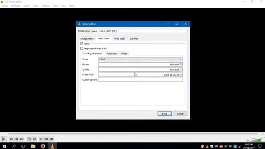Open File Explorer from the taskbar

click(x=33, y=146)
